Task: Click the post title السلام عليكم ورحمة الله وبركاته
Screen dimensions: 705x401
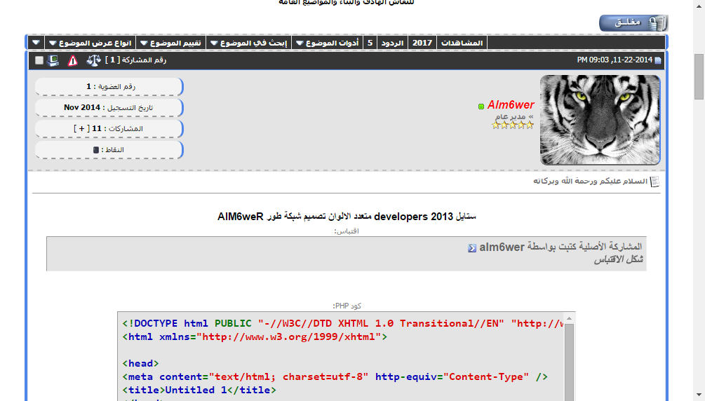Action: click(590, 181)
